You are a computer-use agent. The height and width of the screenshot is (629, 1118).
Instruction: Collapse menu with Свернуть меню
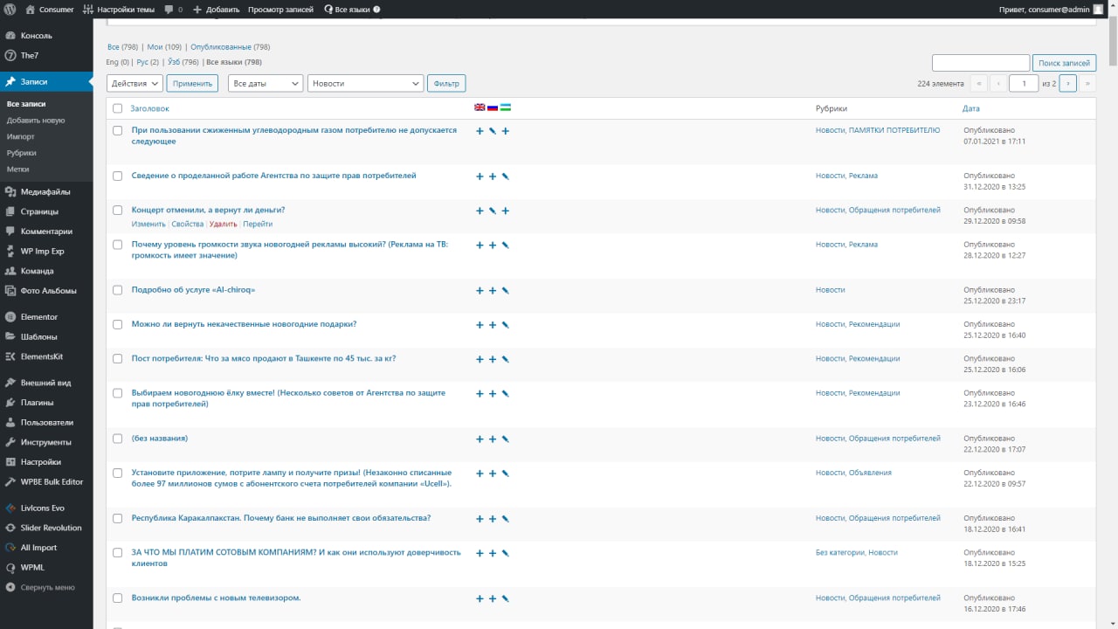pyautogui.click(x=46, y=587)
